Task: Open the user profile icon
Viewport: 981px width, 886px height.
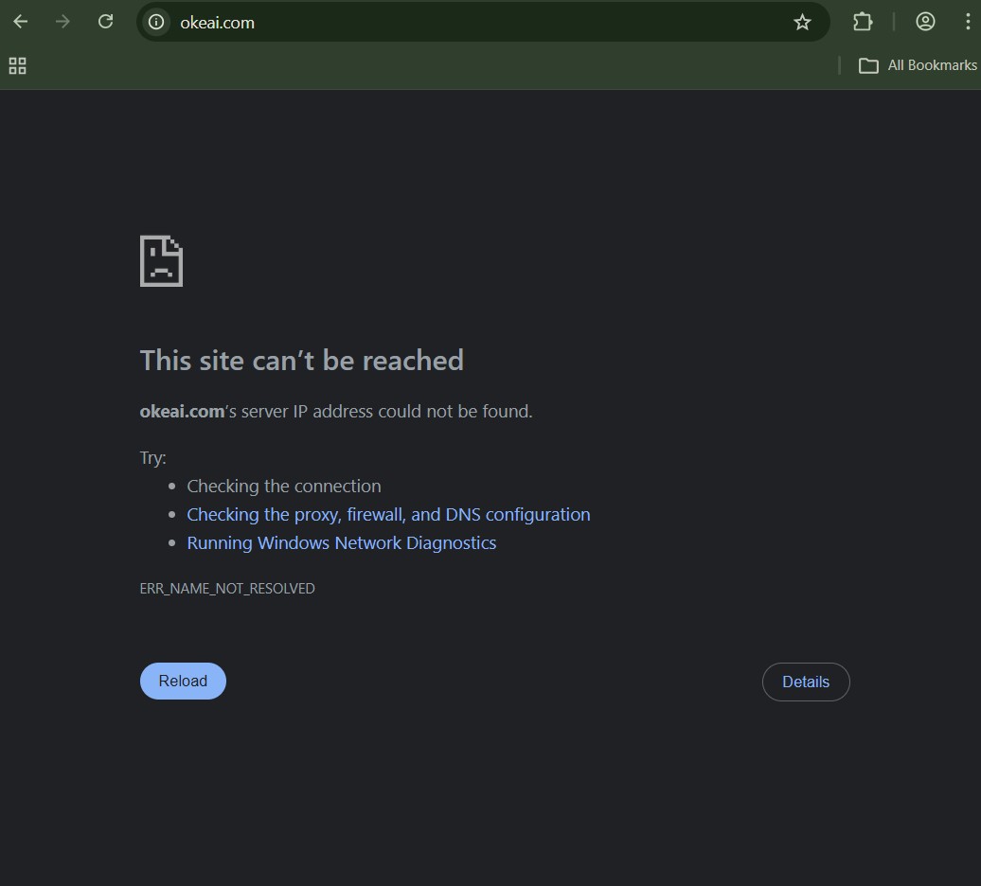Action: (925, 22)
